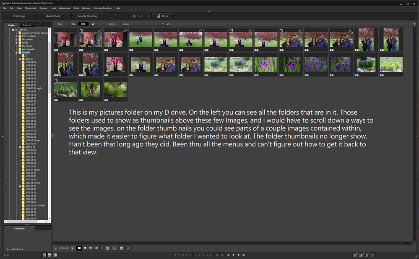Click the zoom in thumbnail magnifier icon
This screenshot has height=259, width=419.
tap(72, 248)
